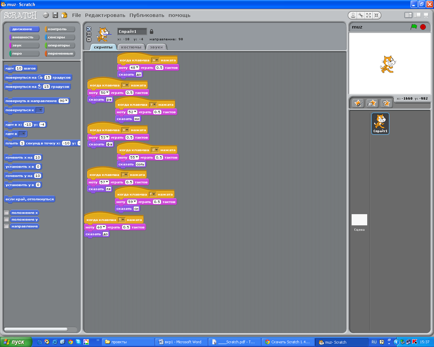Open the Редактировать menu
Image resolution: width=434 pixels, height=347 pixels.
click(x=105, y=15)
